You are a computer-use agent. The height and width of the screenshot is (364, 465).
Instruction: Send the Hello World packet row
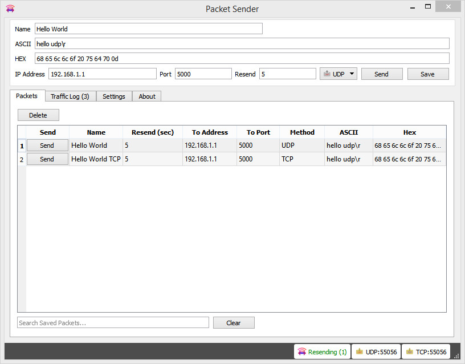[47, 145]
